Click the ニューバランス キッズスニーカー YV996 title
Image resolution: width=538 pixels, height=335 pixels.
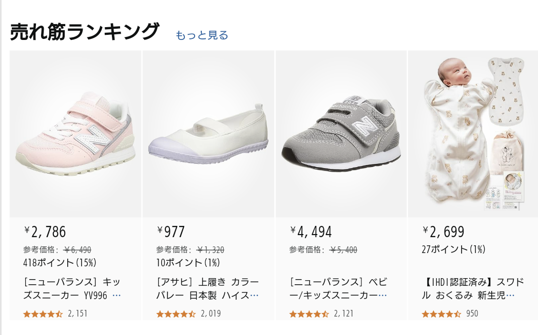72,289
